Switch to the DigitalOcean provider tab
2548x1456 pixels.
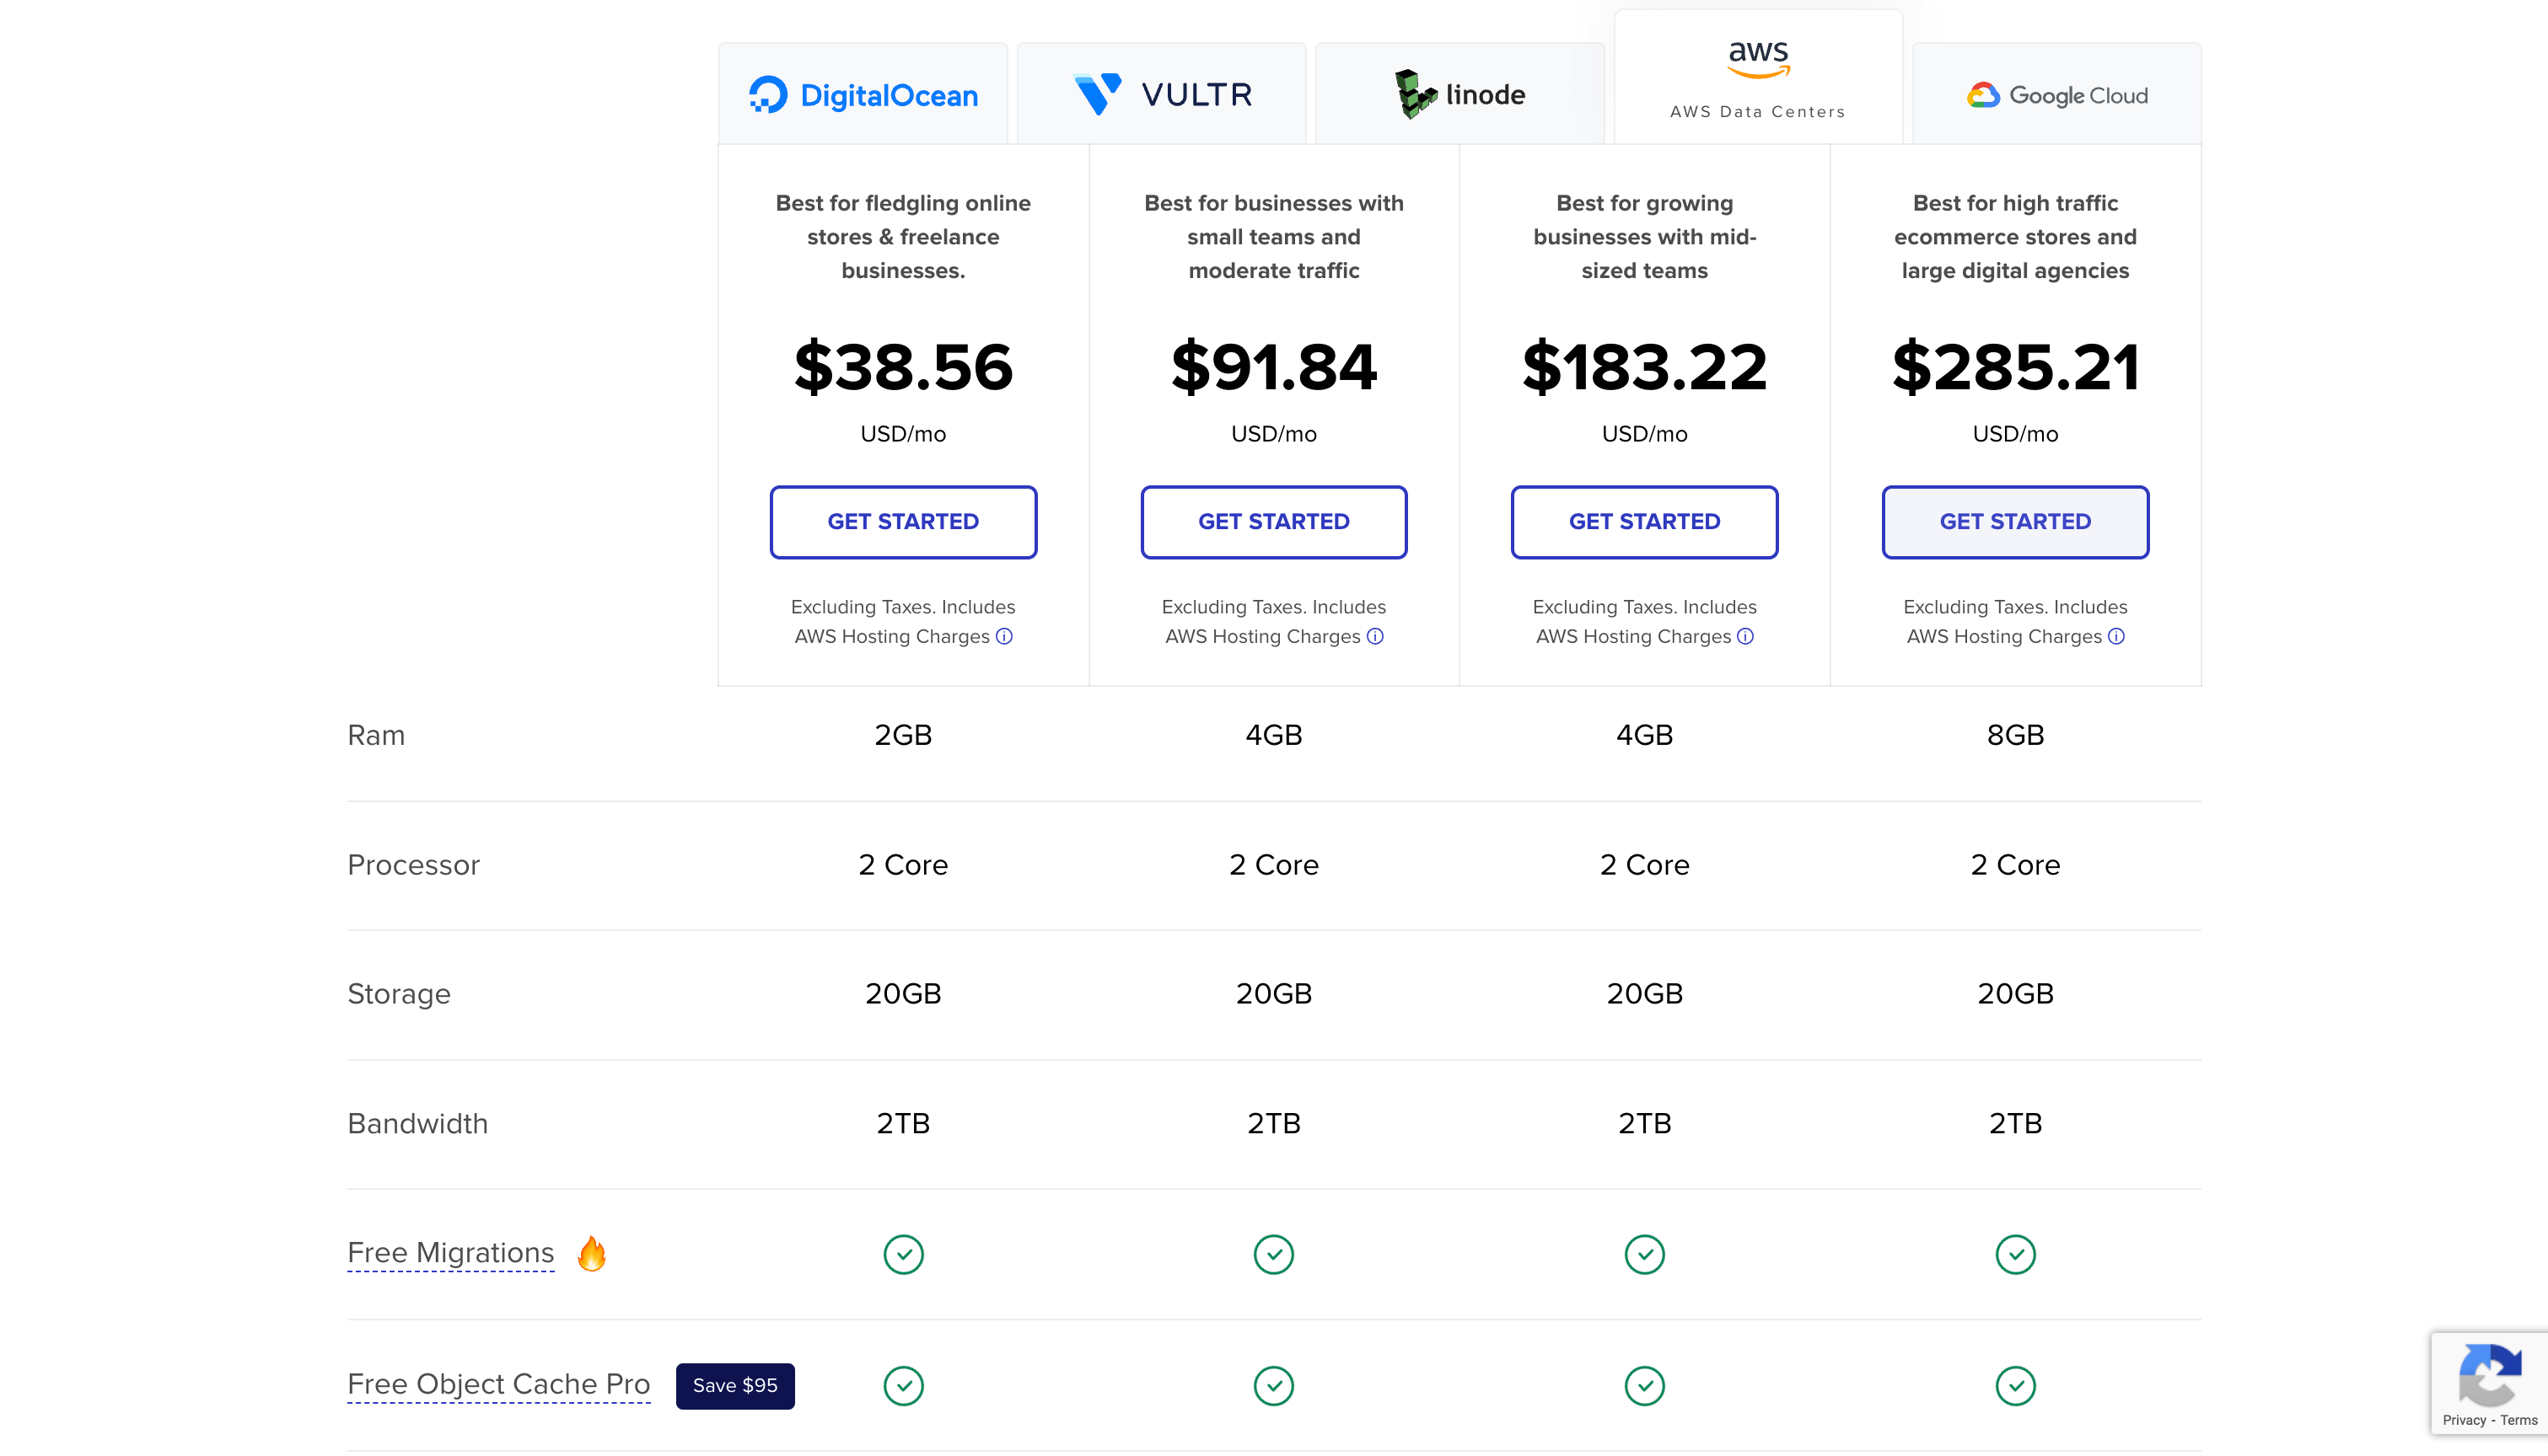863,94
